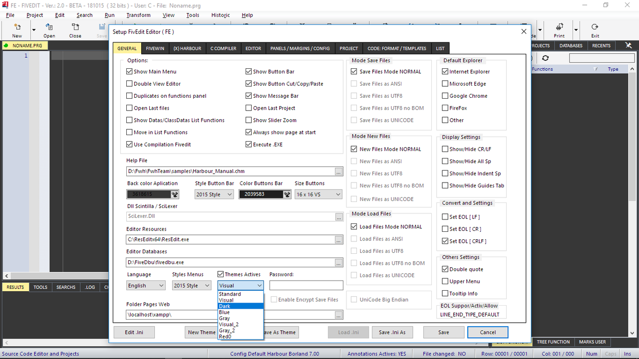639x359 pixels.
Task: Select Blue in themes list
Action: coord(241,312)
